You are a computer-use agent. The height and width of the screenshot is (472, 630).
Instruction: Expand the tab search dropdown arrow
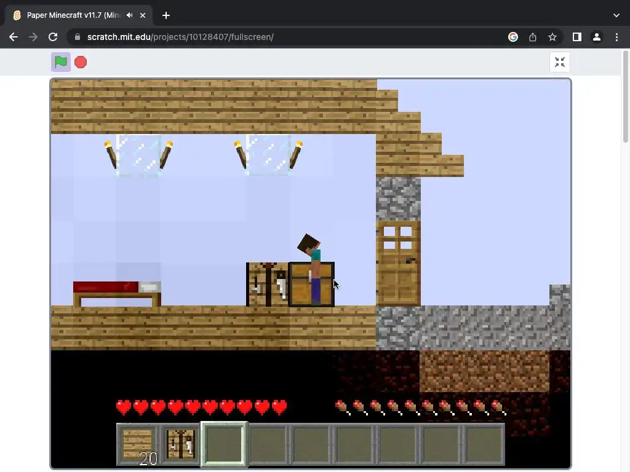tap(616, 15)
